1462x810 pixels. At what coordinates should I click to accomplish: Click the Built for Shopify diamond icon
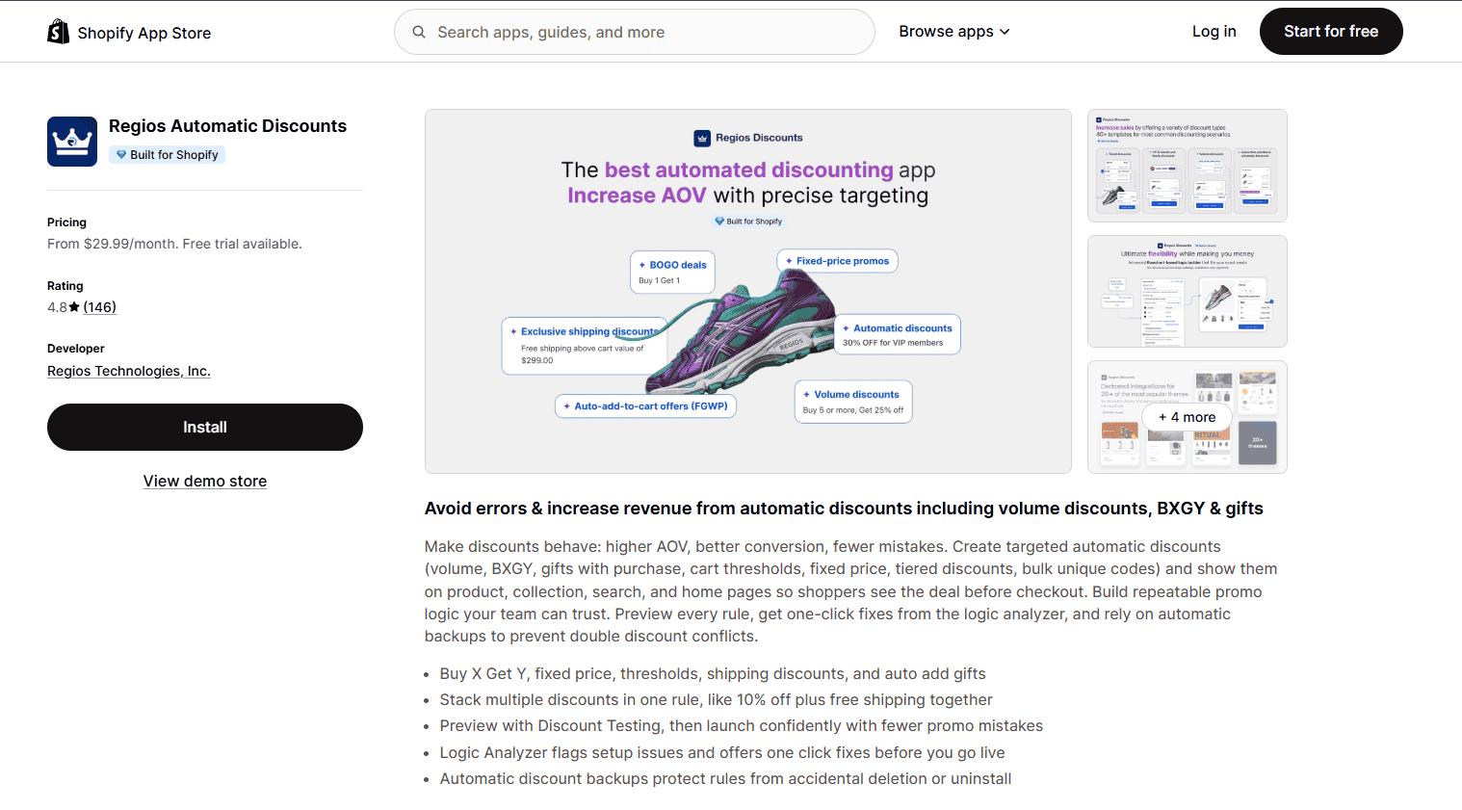(121, 154)
